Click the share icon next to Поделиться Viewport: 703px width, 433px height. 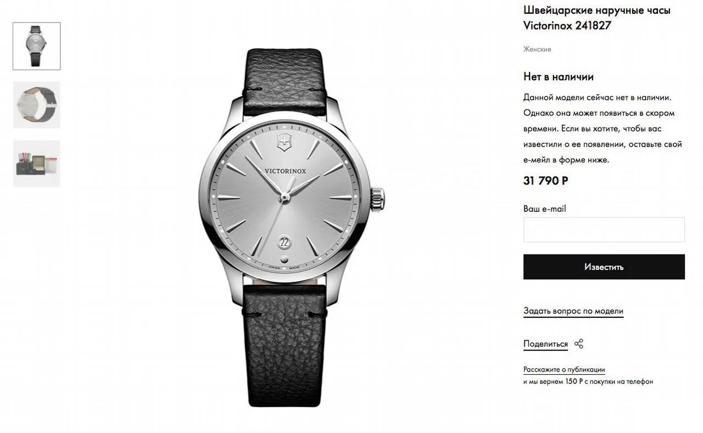click(578, 344)
